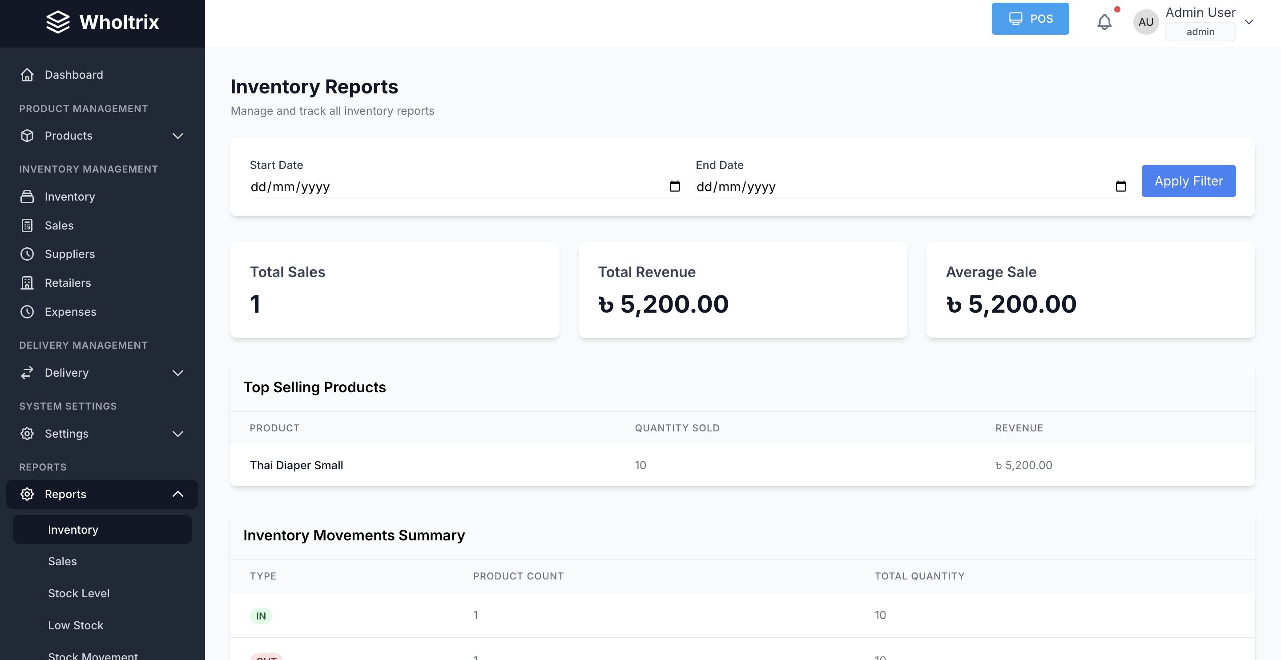Select Sales under the Reports submenu
The height and width of the screenshot is (660, 1281).
click(62, 561)
